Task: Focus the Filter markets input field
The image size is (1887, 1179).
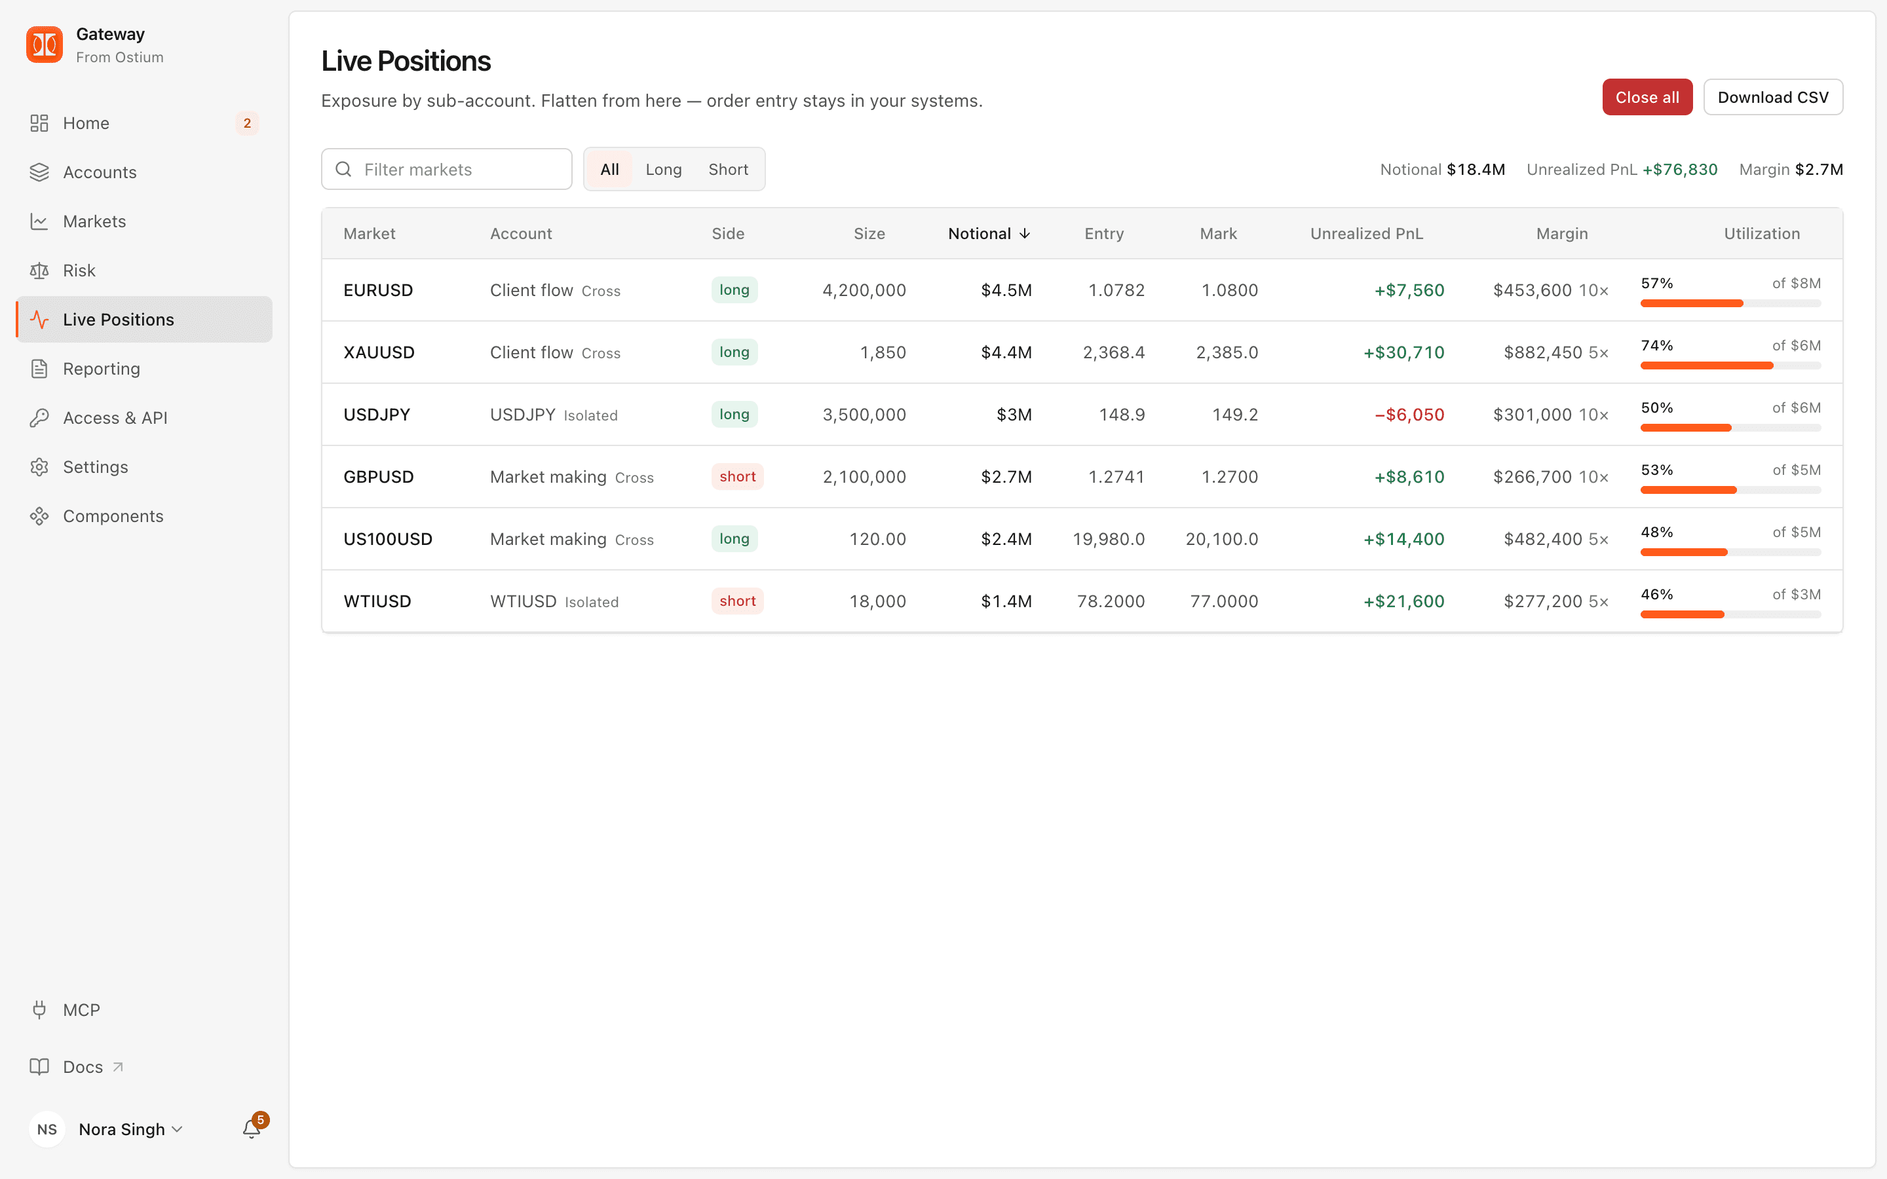Action: pos(447,169)
